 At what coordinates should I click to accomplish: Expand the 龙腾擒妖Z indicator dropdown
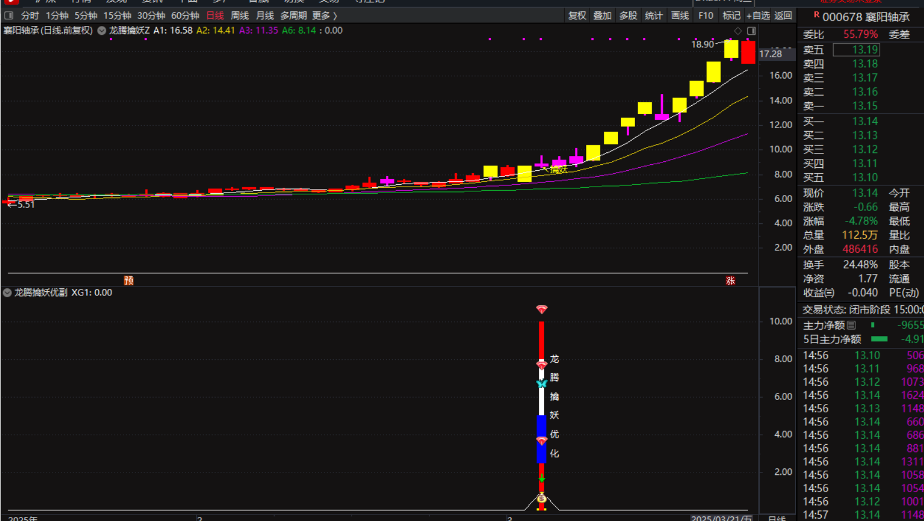pos(102,31)
